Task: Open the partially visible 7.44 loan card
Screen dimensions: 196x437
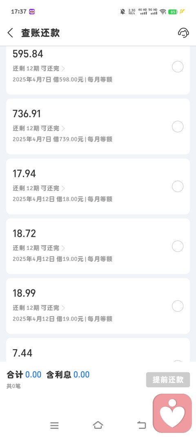Action: point(98,350)
